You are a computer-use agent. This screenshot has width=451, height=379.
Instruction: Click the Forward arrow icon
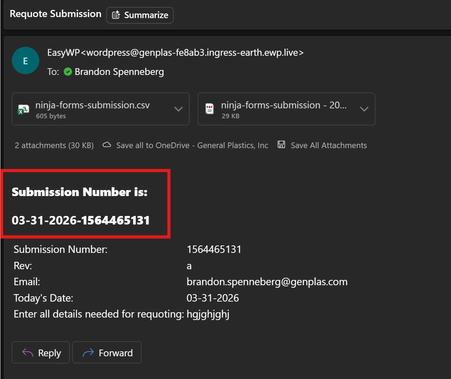[88, 352]
